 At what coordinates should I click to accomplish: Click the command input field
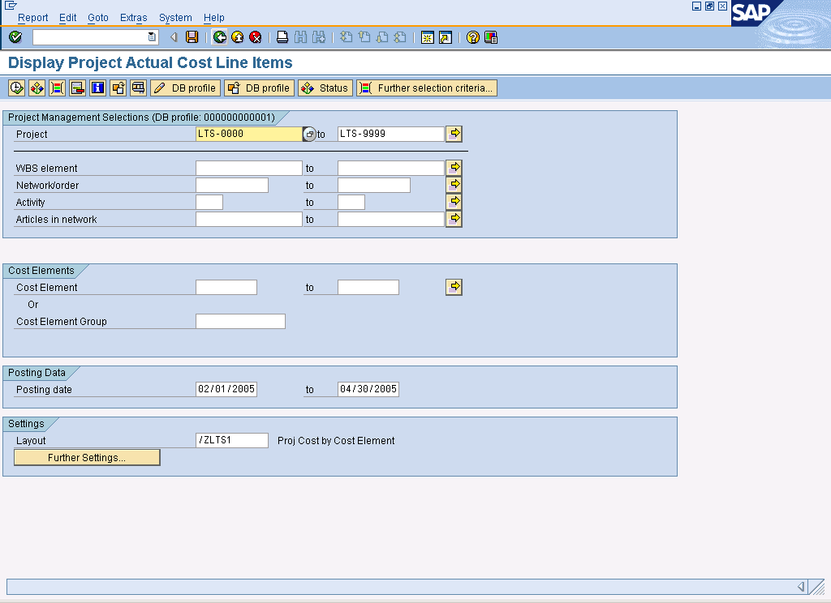[91, 37]
